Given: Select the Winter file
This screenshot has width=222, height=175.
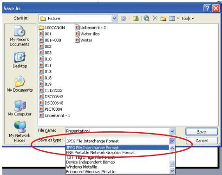Looking at the screenshot, I should click(84, 40).
